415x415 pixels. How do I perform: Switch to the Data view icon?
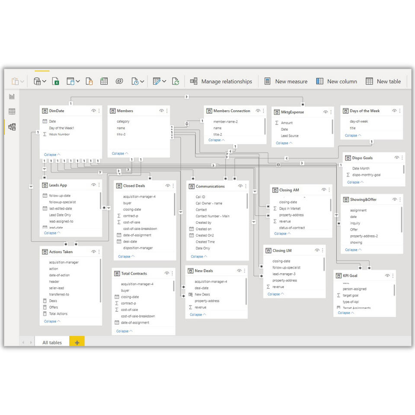coord(12,110)
